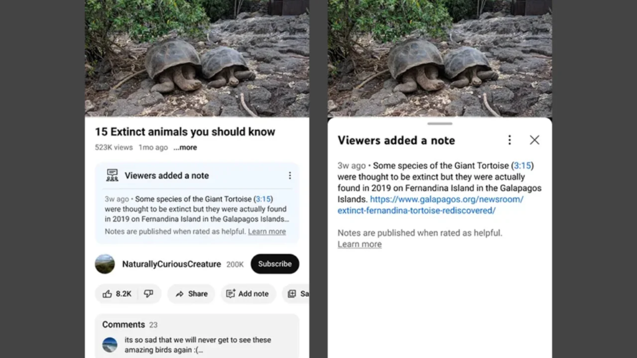The image size is (637, 358).
Task: Subscribe to NaturallyCuriousCreature channel
Action: point(274,264)
